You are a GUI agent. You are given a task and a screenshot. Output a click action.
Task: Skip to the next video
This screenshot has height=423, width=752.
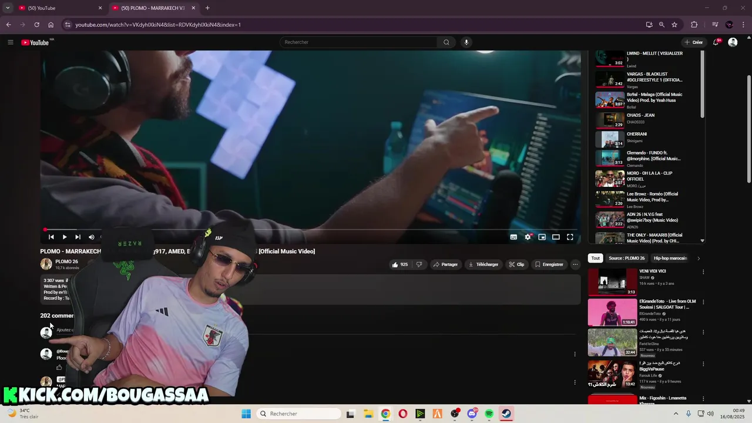coord(78,237)
